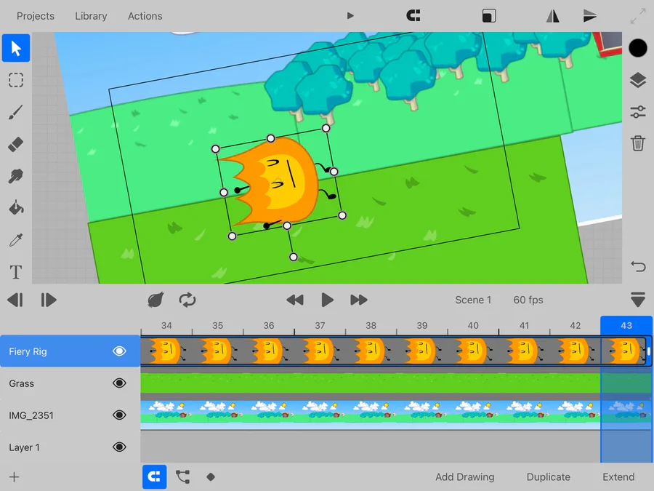
Task: Toggle the blue rig mode button
Action: click(154, 476)
